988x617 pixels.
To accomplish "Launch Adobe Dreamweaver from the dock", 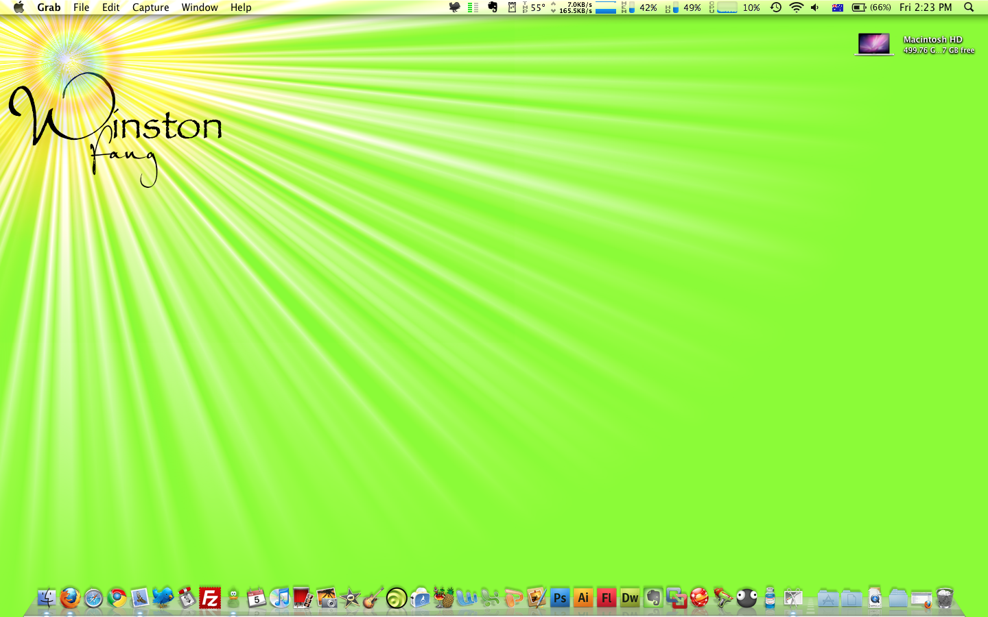I will pyautogui.click(x=630, y=598).
